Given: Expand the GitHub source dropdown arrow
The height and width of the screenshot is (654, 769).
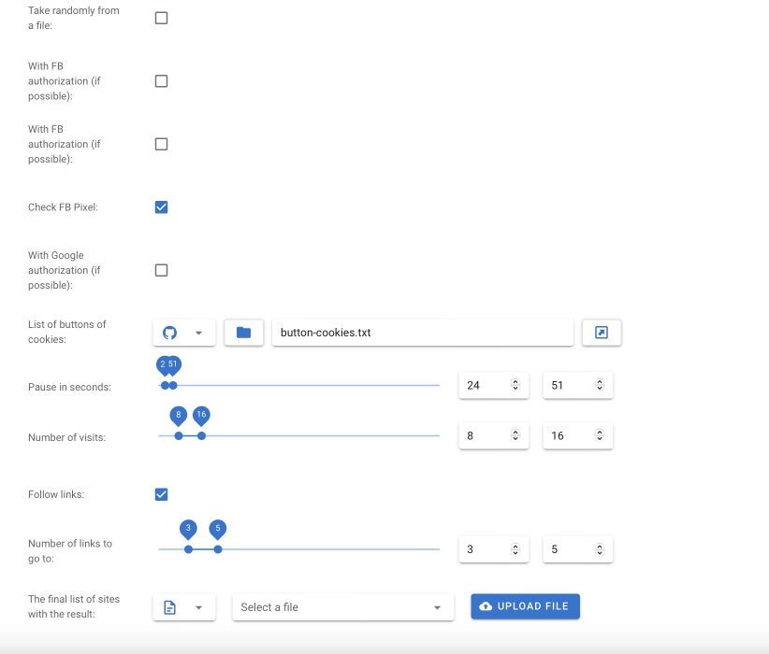Looking at the screenshot, I should coord(198,334).
